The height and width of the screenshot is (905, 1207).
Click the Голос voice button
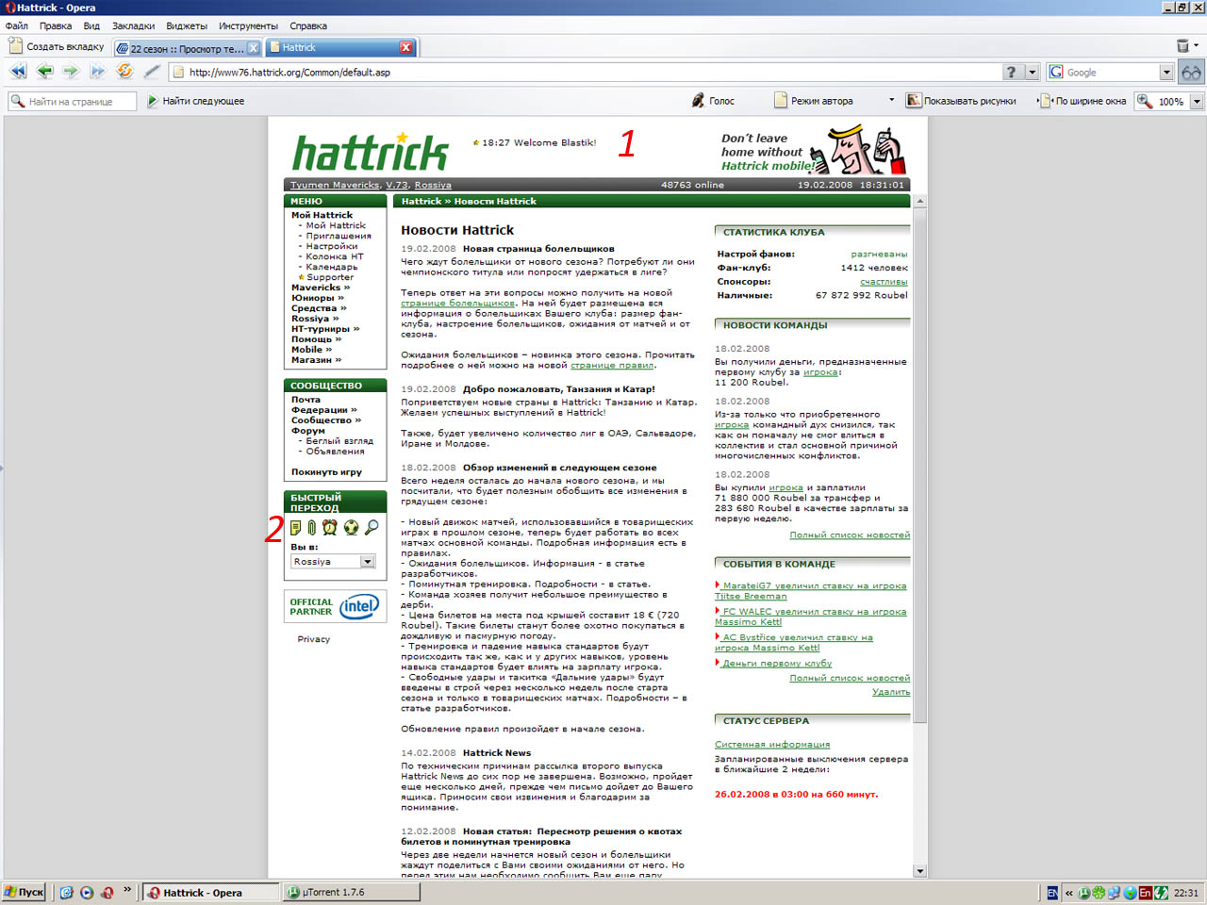pyautogui.click(x=713, y=101)
